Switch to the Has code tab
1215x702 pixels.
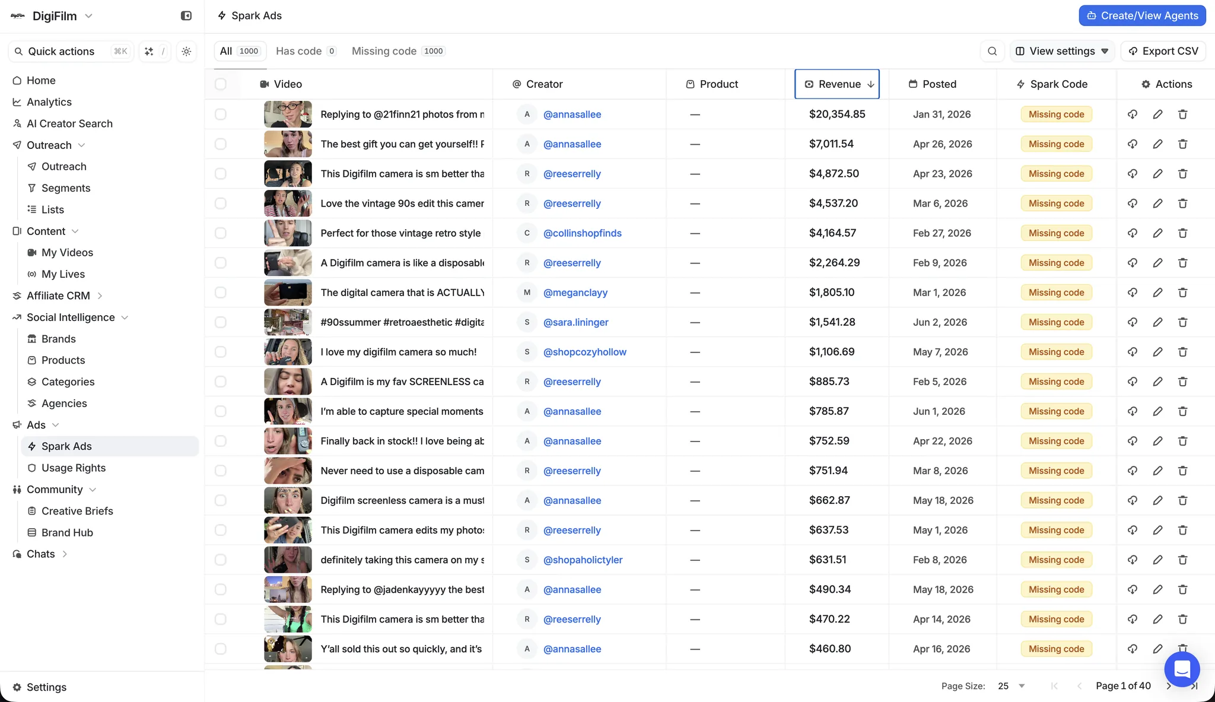[x=306, y=52]
